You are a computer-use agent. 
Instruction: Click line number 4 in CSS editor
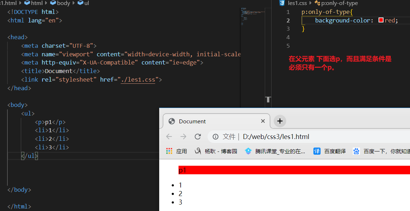(x=288, y=37)
